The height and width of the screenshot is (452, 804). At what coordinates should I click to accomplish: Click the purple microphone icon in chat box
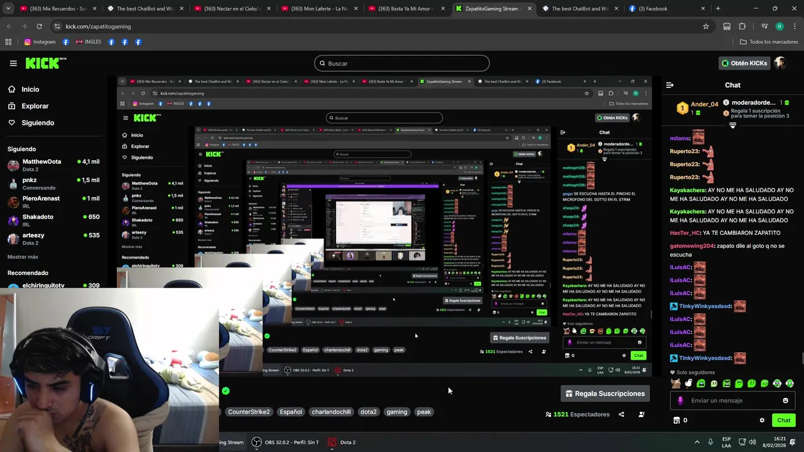tap(680, 401)
